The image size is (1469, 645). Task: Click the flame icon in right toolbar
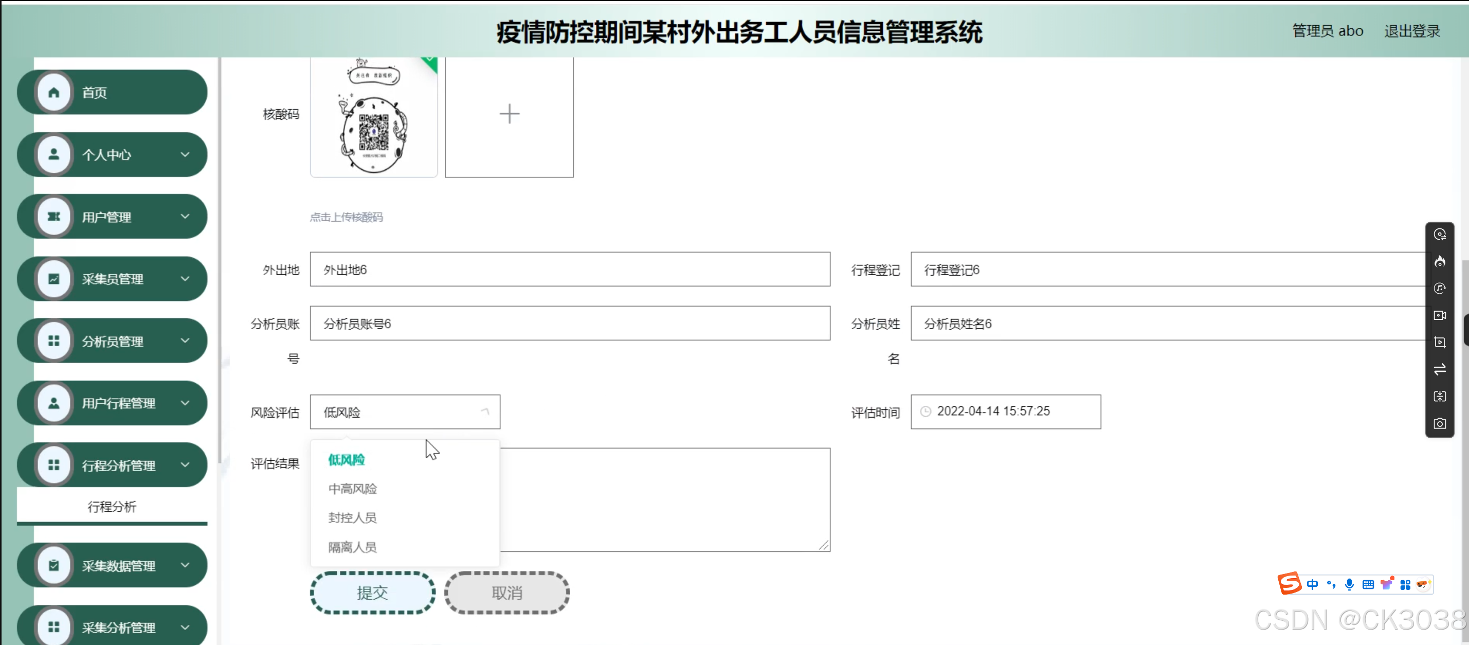click(1439, 261)
